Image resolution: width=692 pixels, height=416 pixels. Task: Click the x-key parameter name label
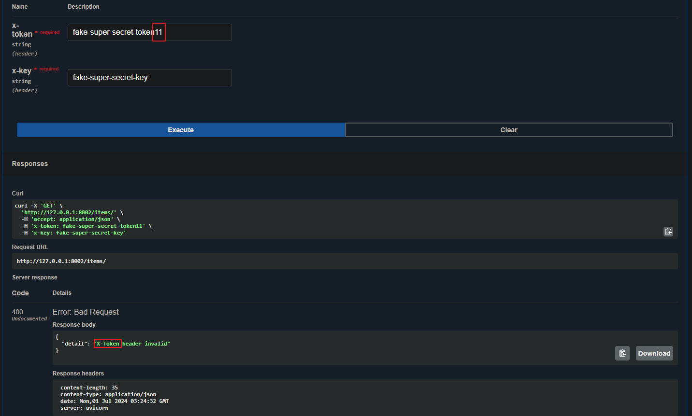22,70
